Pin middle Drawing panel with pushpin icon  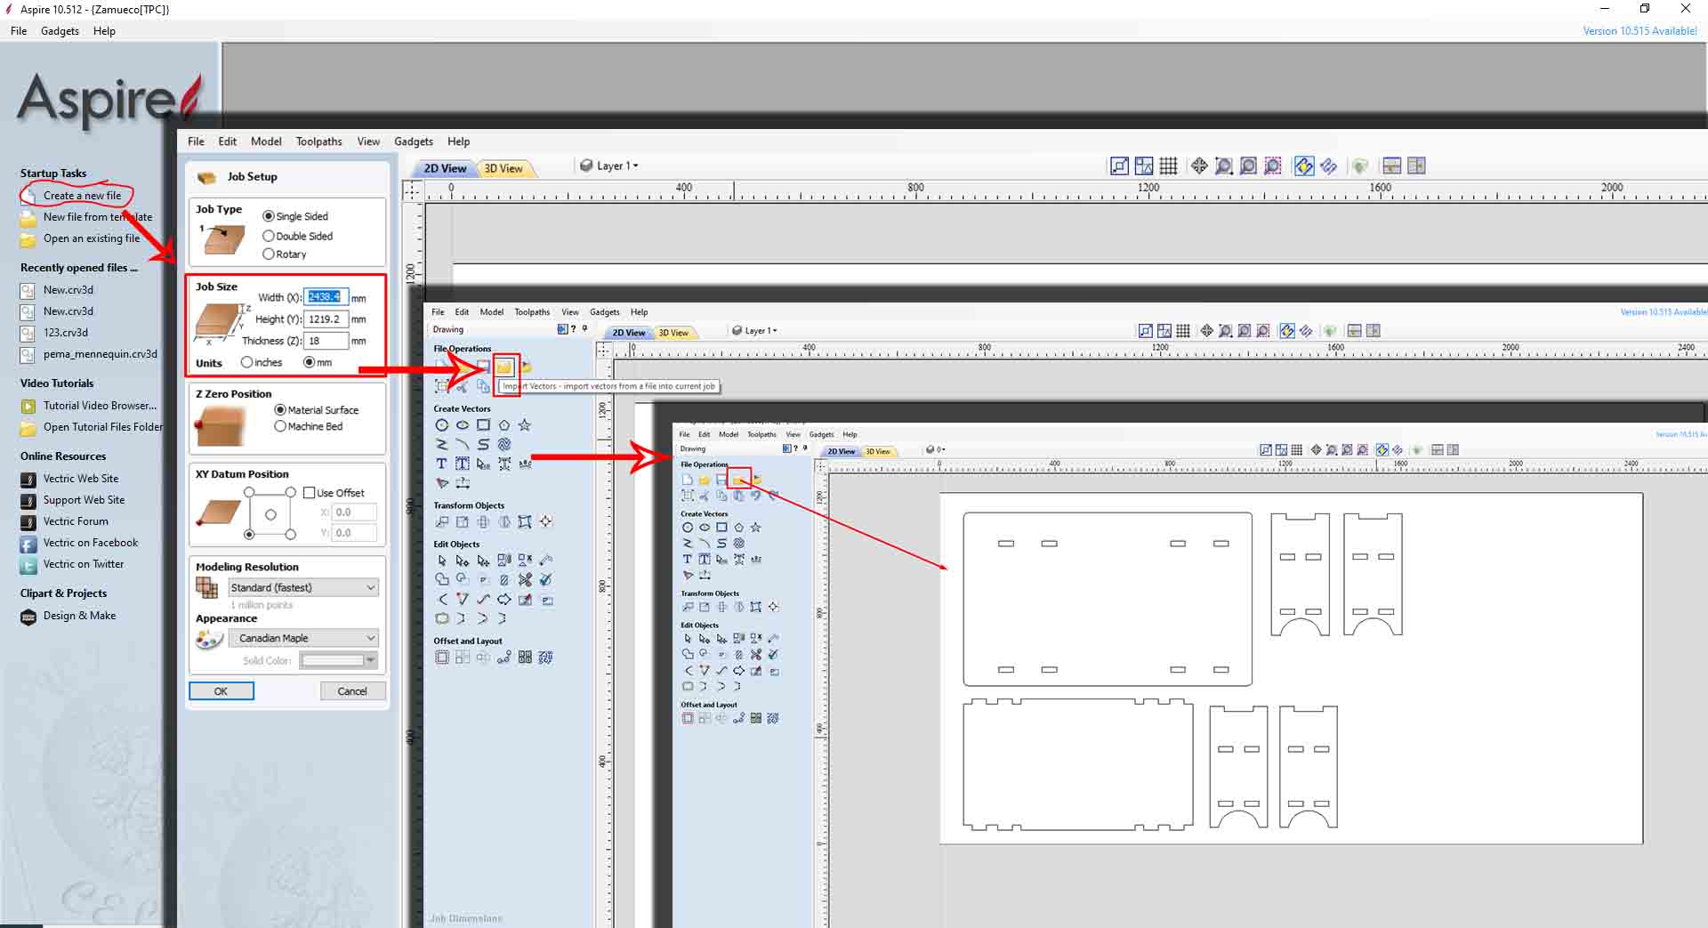[584, 328]
